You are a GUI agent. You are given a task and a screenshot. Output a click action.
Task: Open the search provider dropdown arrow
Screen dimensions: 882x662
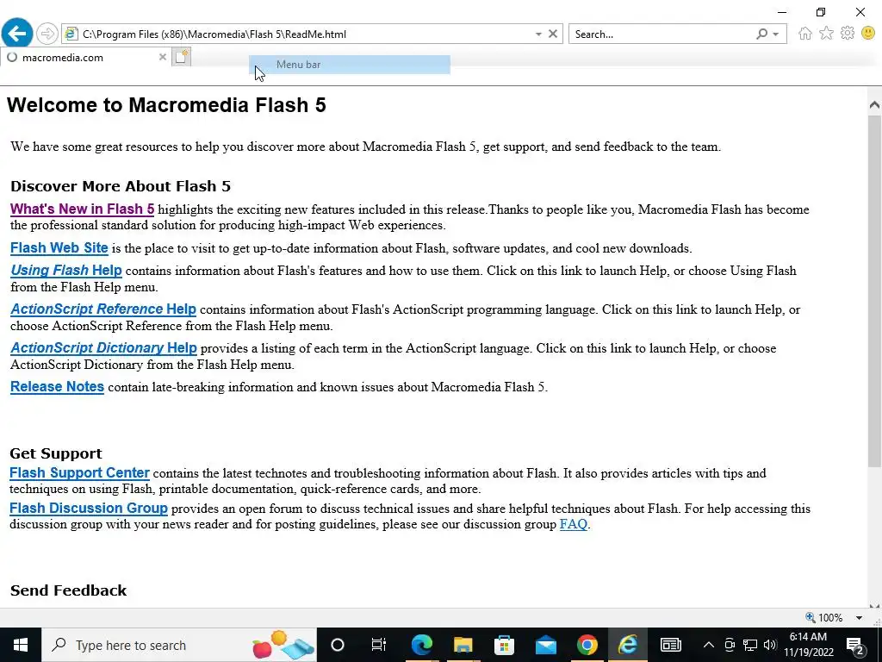[x=776, y=34]
